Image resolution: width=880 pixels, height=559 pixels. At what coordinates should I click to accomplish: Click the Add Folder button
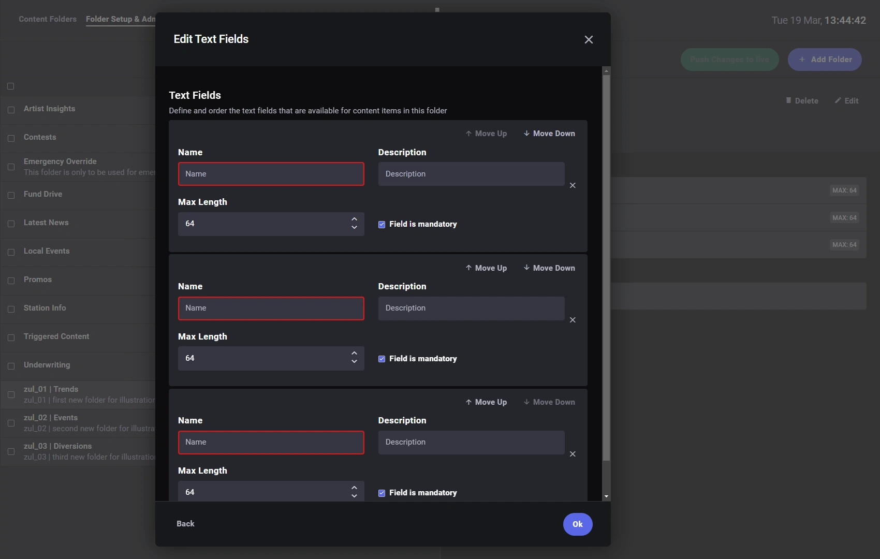tap(825, 60)
